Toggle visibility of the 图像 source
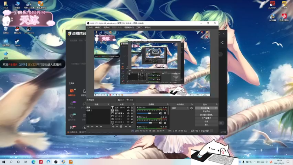The height and width of the screenshot is (165, 293). tap(128, 110)
